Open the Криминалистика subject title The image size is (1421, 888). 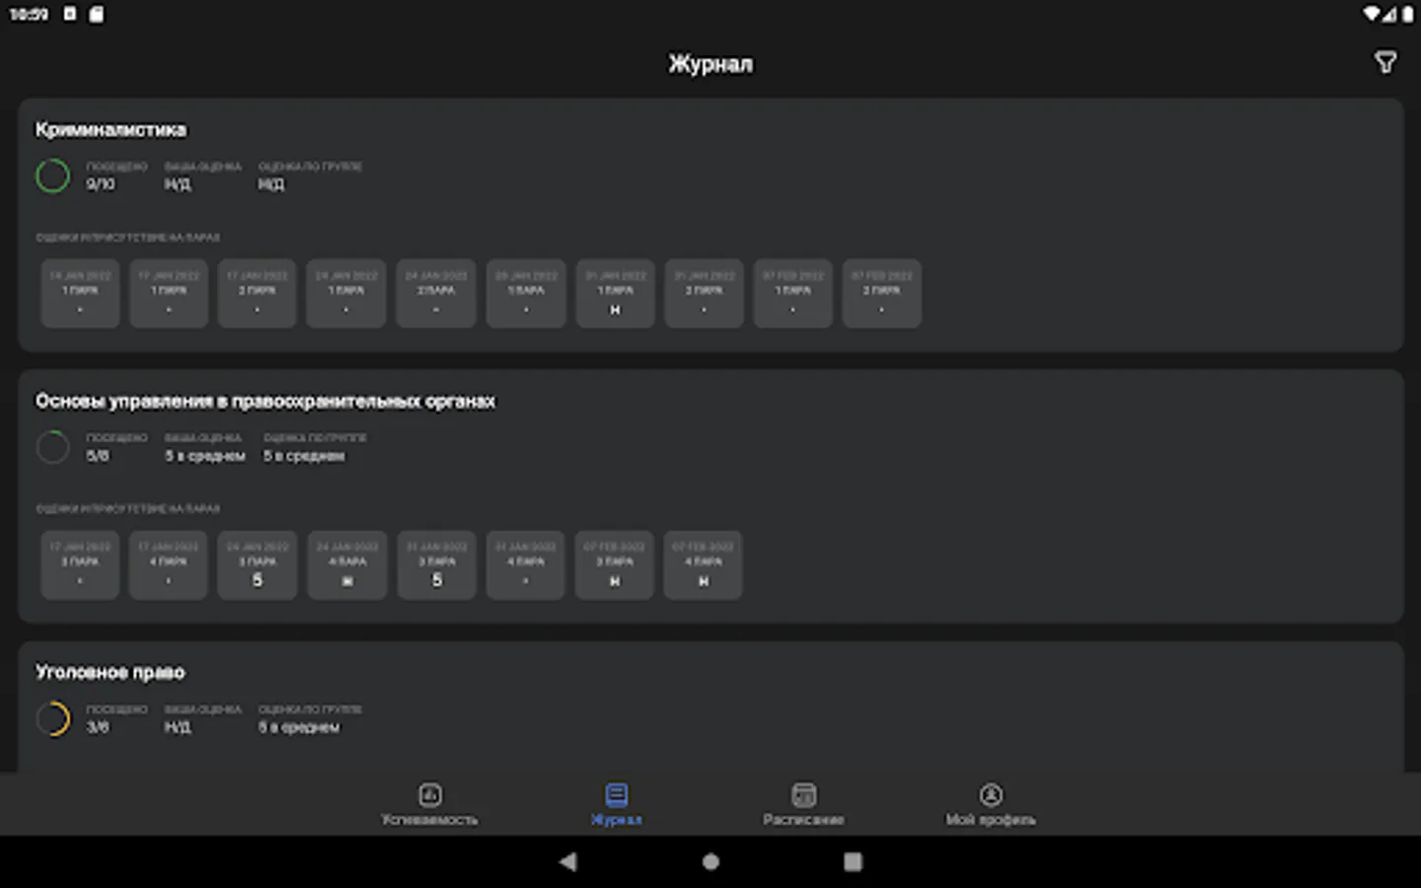(111, 129)
